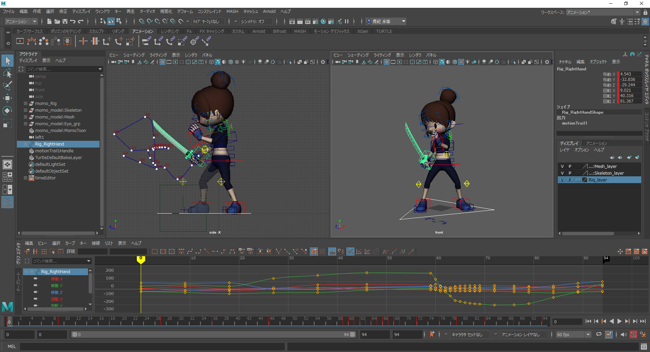Toggle the red Auto Keyframe button

(633, 334)
